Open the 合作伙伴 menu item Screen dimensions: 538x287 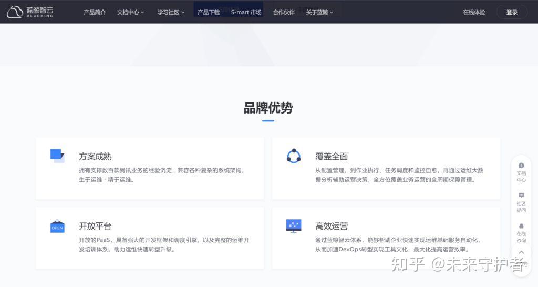pyautogui.click(x=284, y=13)
